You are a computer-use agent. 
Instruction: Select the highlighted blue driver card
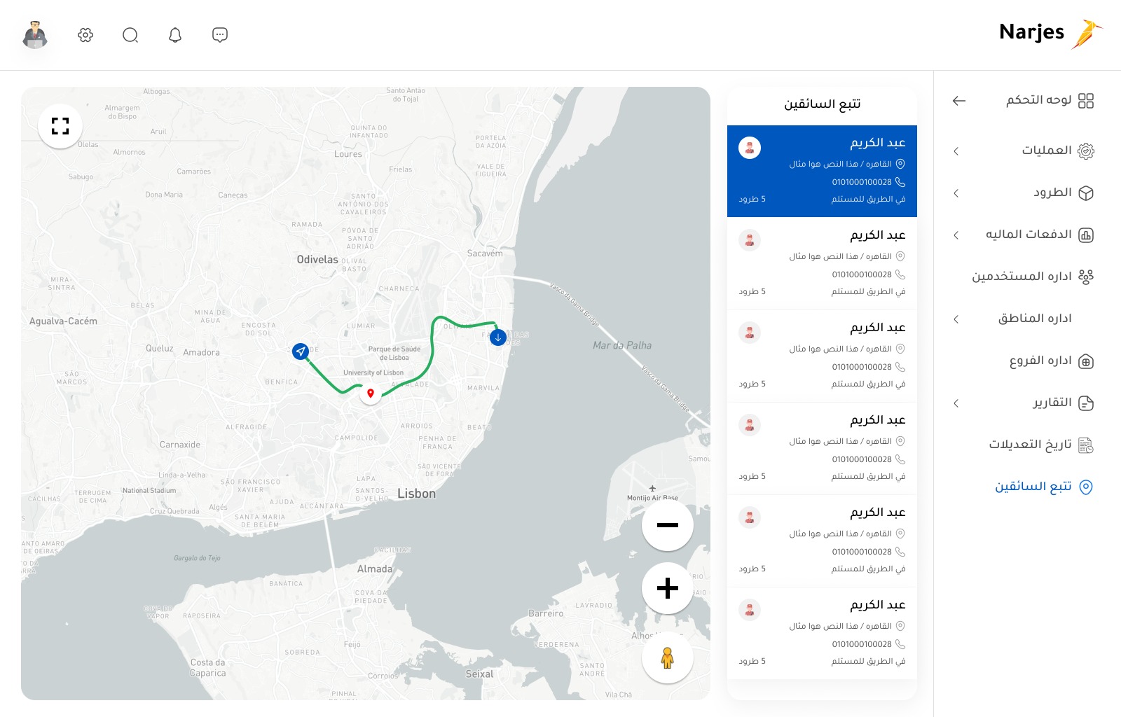(x=822, y=171)
